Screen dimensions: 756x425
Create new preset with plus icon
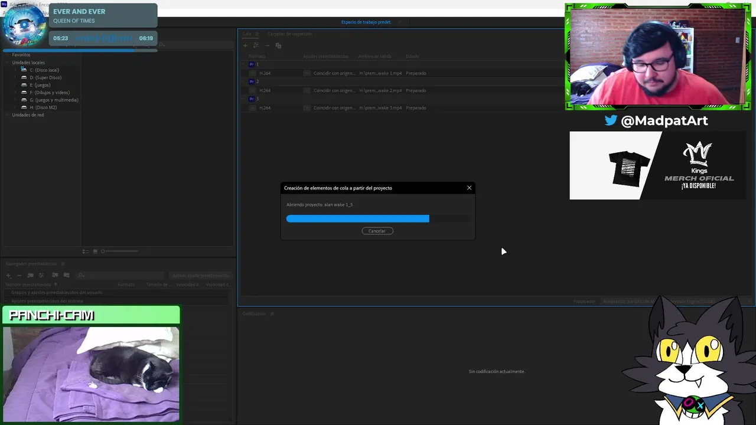point(8,276)
